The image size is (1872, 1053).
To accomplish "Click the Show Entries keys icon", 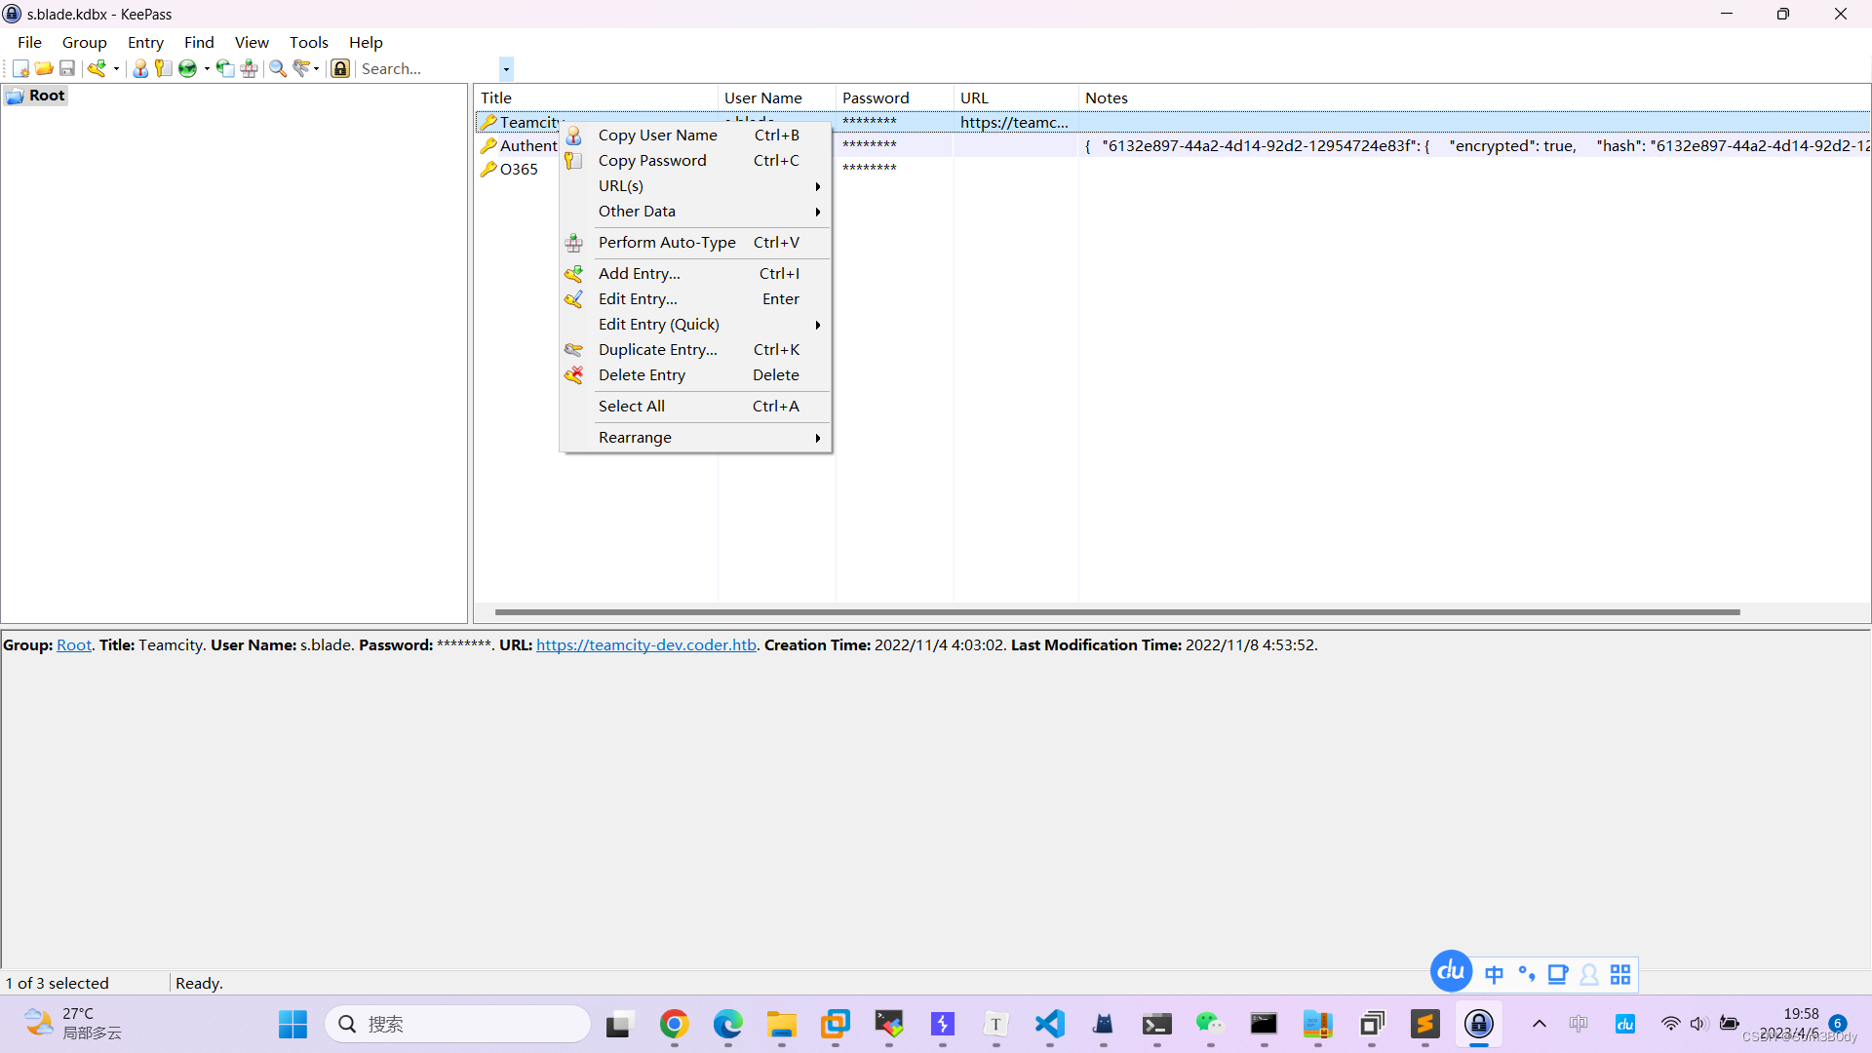I will pyautogui.click(x=302, y=68).
